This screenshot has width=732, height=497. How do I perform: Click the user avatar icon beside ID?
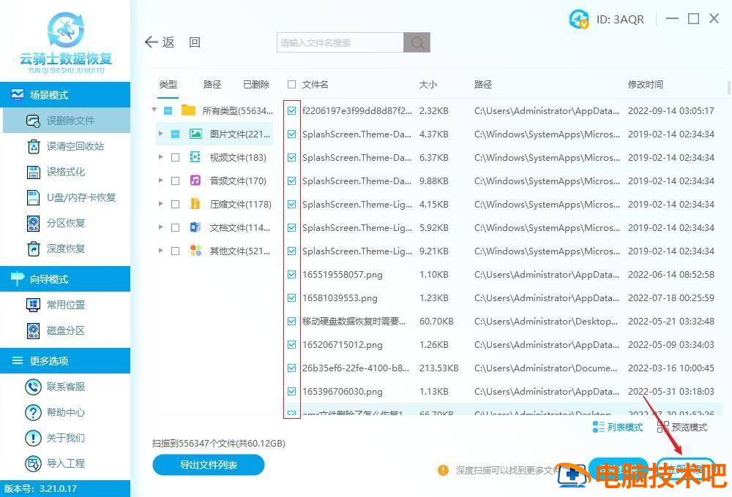[579, 20]
